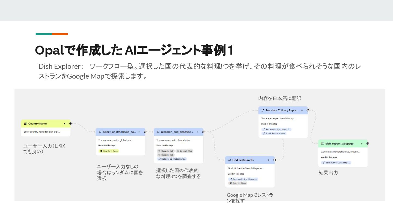Click the annotation 'Google Mapでレストランを探す'
The height and width of the screenshot is (221, 393).
point(250,198)
